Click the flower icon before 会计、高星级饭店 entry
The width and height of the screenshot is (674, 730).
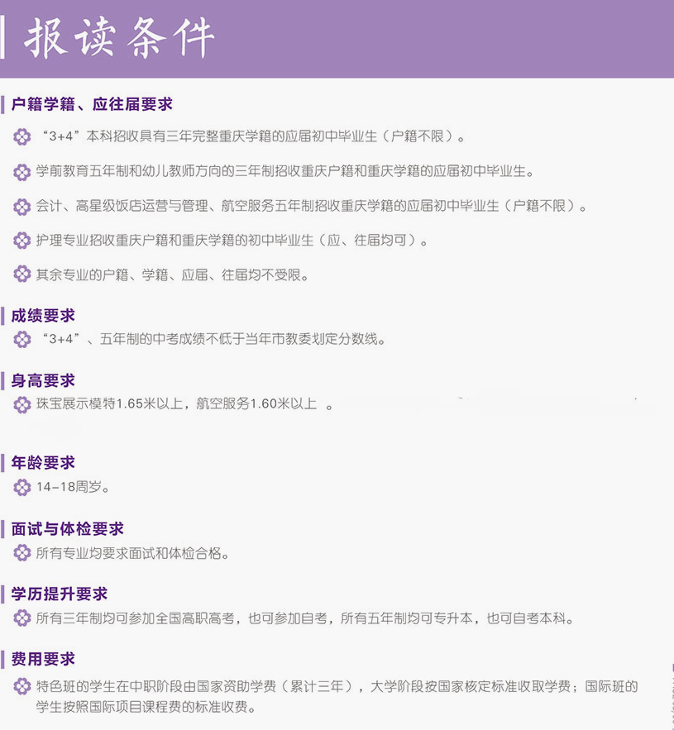21,207
